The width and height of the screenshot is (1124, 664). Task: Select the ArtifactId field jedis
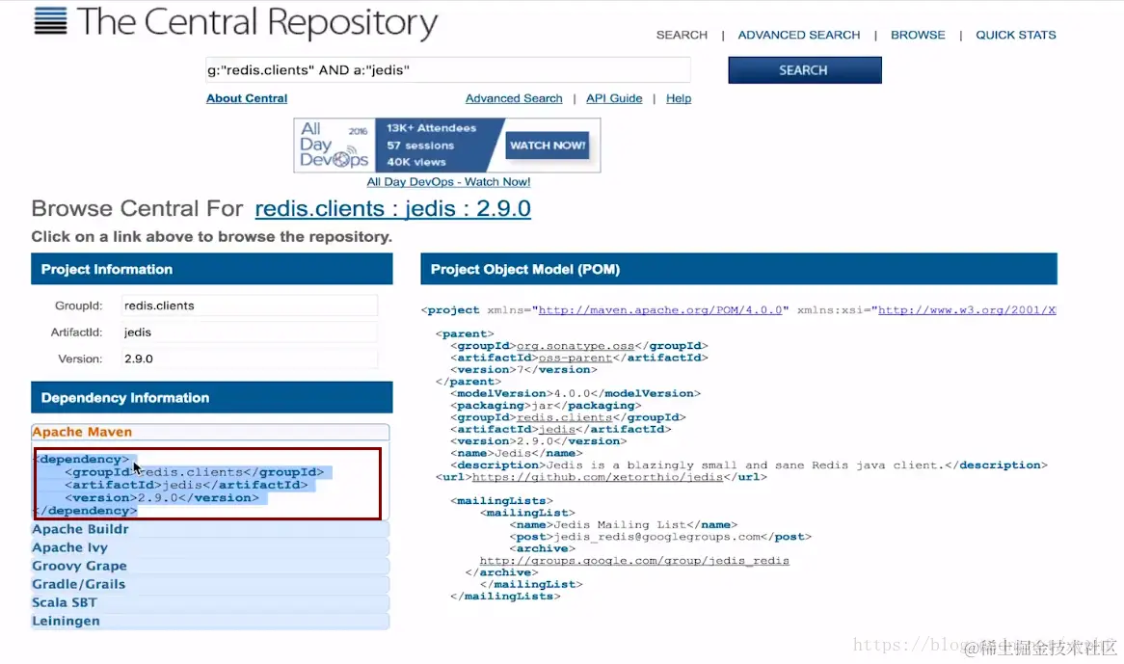(x=249, y=332)
